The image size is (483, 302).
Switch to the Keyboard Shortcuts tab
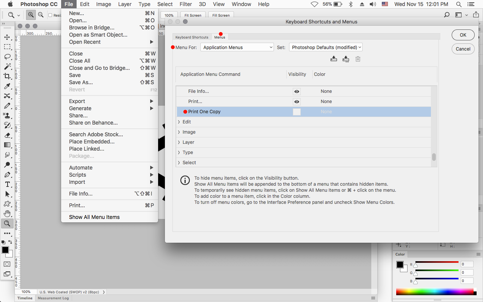click(192, 37)
